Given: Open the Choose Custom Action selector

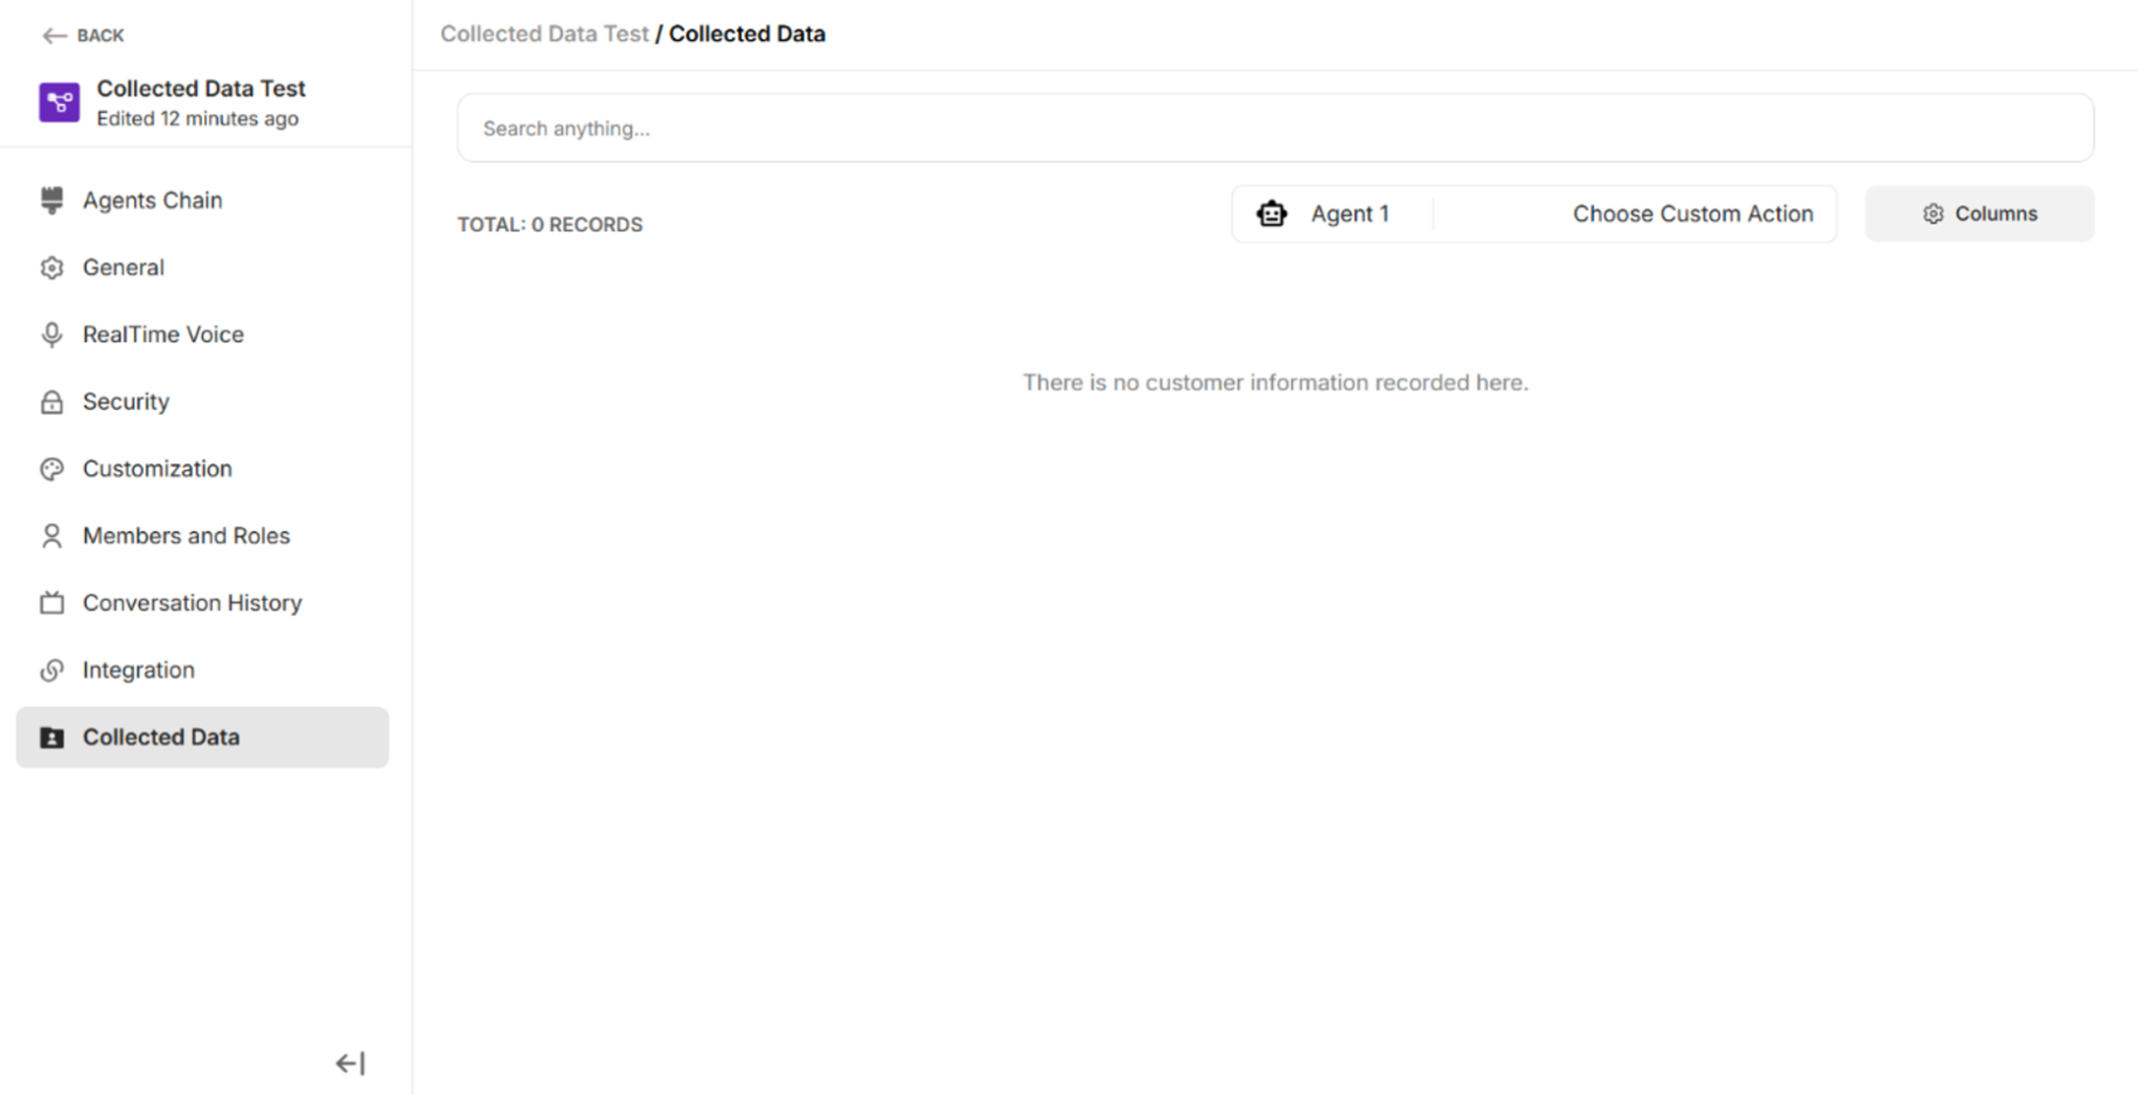Looking at the screenshot, I should point(1693,213).
